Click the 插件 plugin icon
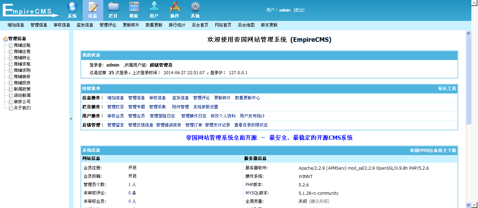Screen dimensions: 478x208 pos(174,7)
